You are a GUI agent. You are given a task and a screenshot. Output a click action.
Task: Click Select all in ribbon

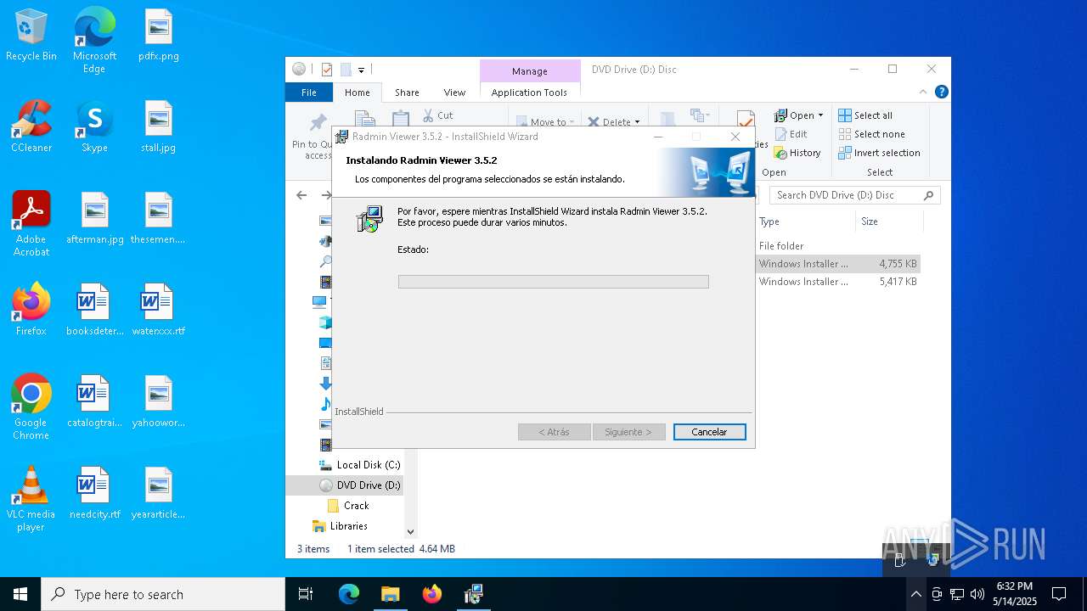(865, 115)
